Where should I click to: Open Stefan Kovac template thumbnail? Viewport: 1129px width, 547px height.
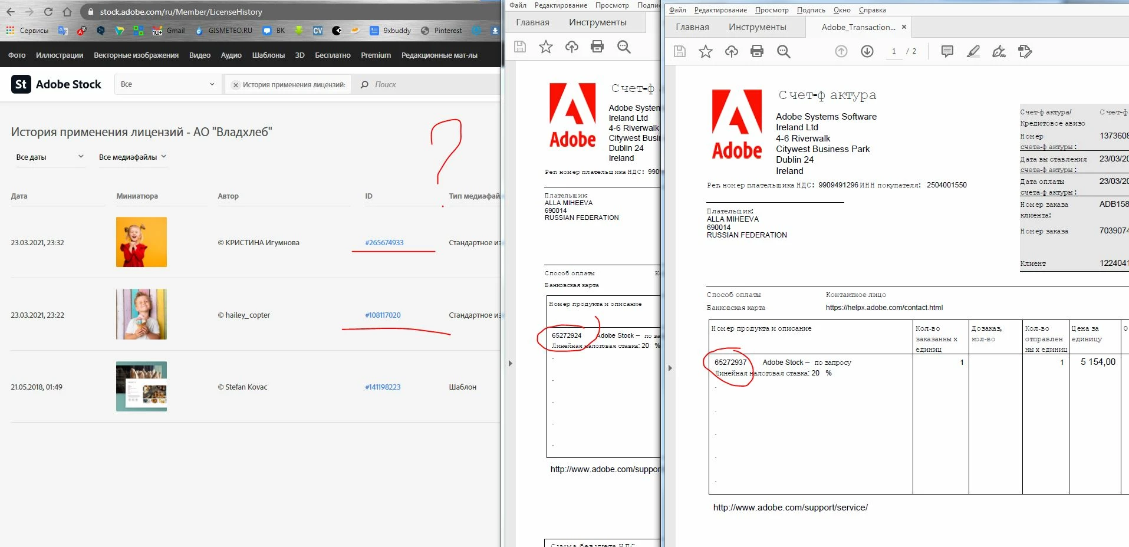(x=141, y=386)
